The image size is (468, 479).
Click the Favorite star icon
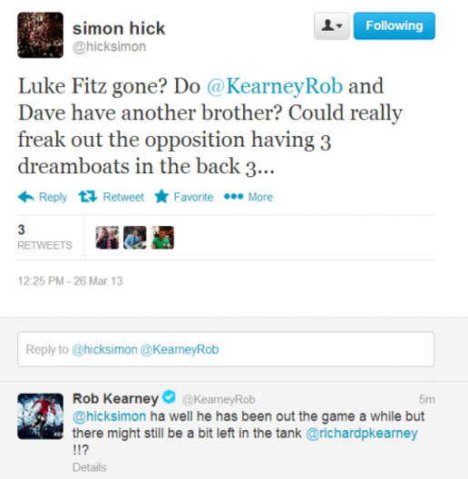[x=161, y=197]
